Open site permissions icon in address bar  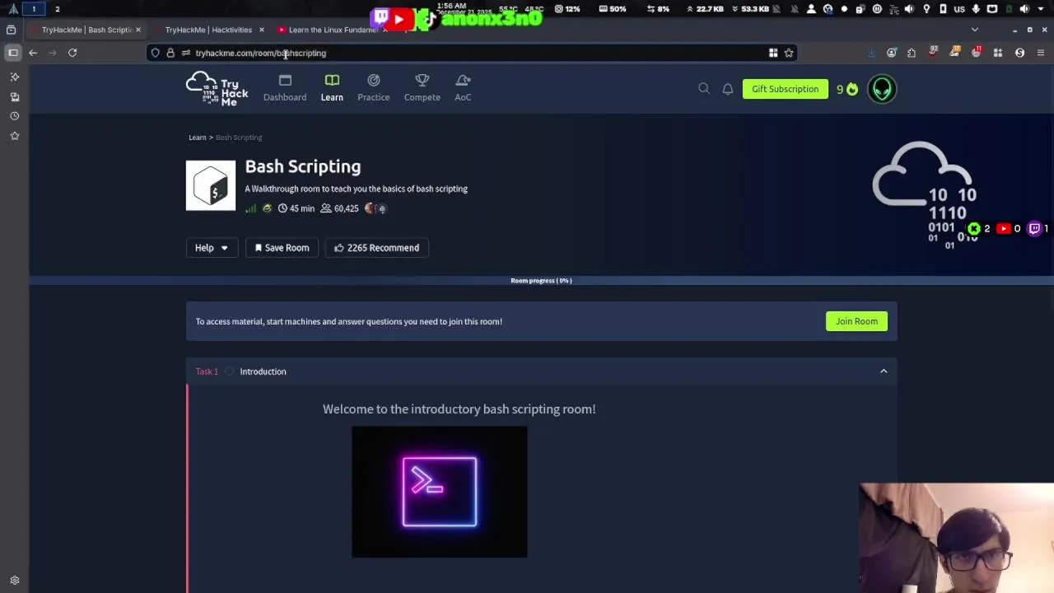185,53
